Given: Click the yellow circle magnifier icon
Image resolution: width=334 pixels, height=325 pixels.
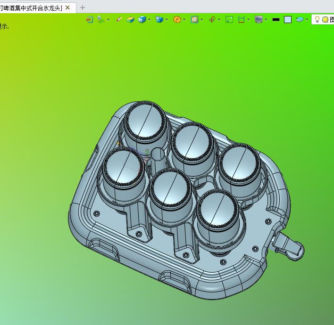Looking at the screenshot, I should click(325, 20).
